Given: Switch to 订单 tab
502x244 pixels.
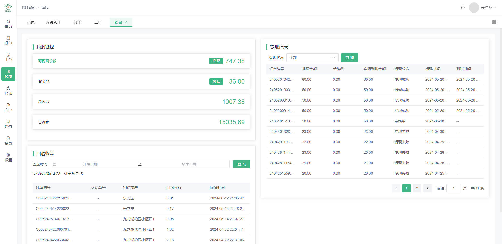Looking at the screenshot, I should click(x=78, y=22).
